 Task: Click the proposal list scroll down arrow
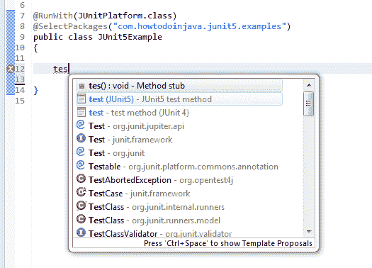(x=309, y=231)
